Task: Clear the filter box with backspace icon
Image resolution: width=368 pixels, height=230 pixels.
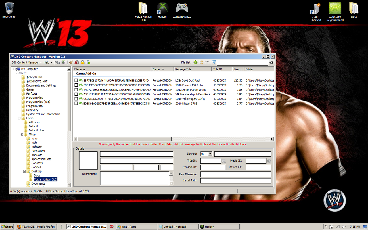Action: 271,62
